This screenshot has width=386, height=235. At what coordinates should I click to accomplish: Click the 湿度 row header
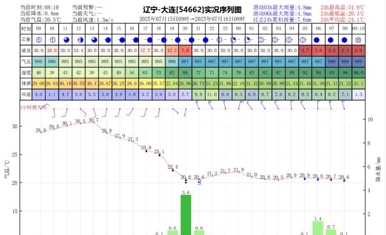26,73
